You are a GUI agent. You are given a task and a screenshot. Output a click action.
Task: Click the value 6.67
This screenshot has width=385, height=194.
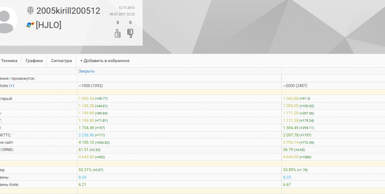(287, 184)
